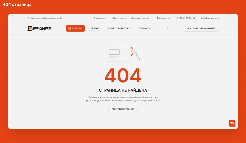The image size is (246, 143).
Task: Click the Мир Сварки logo
Action: coord(39,28)
